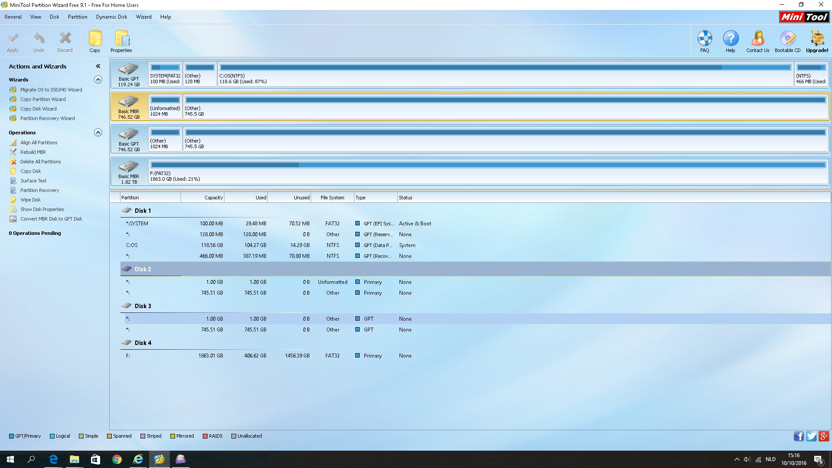Select the Disk 3 row in list
This screenshot has height=468, width=832.
(143, 306)
